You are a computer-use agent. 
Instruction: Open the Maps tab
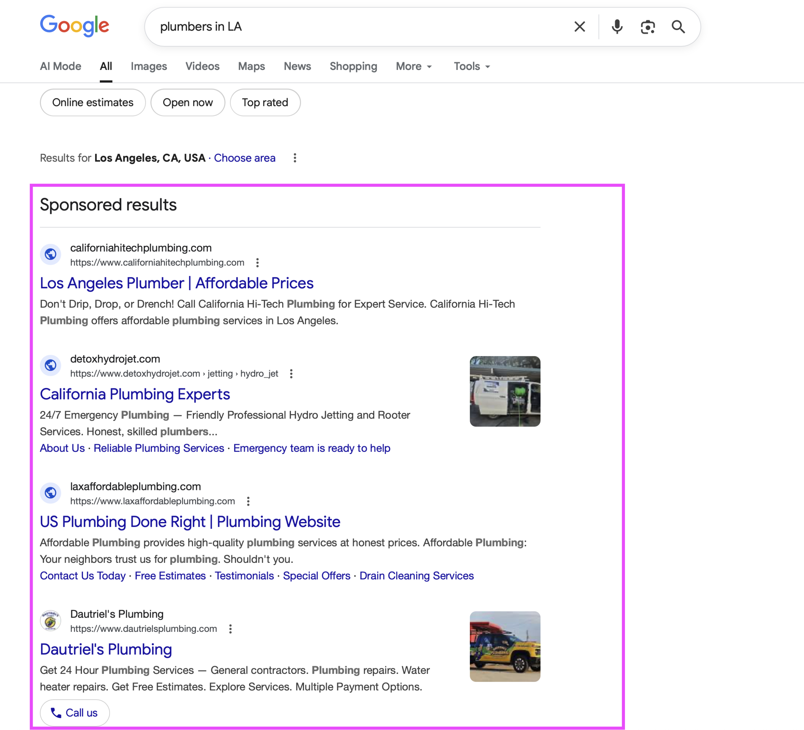point(251,66)
